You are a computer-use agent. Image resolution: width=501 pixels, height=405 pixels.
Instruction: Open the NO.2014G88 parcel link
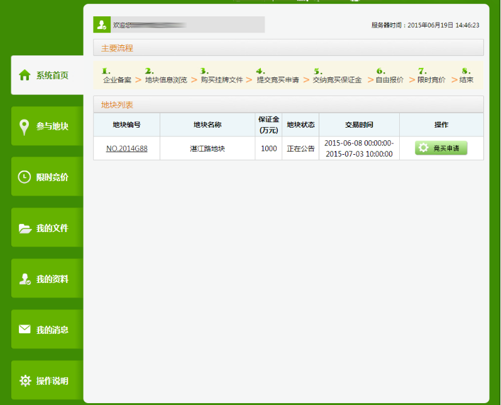[126, 149]
